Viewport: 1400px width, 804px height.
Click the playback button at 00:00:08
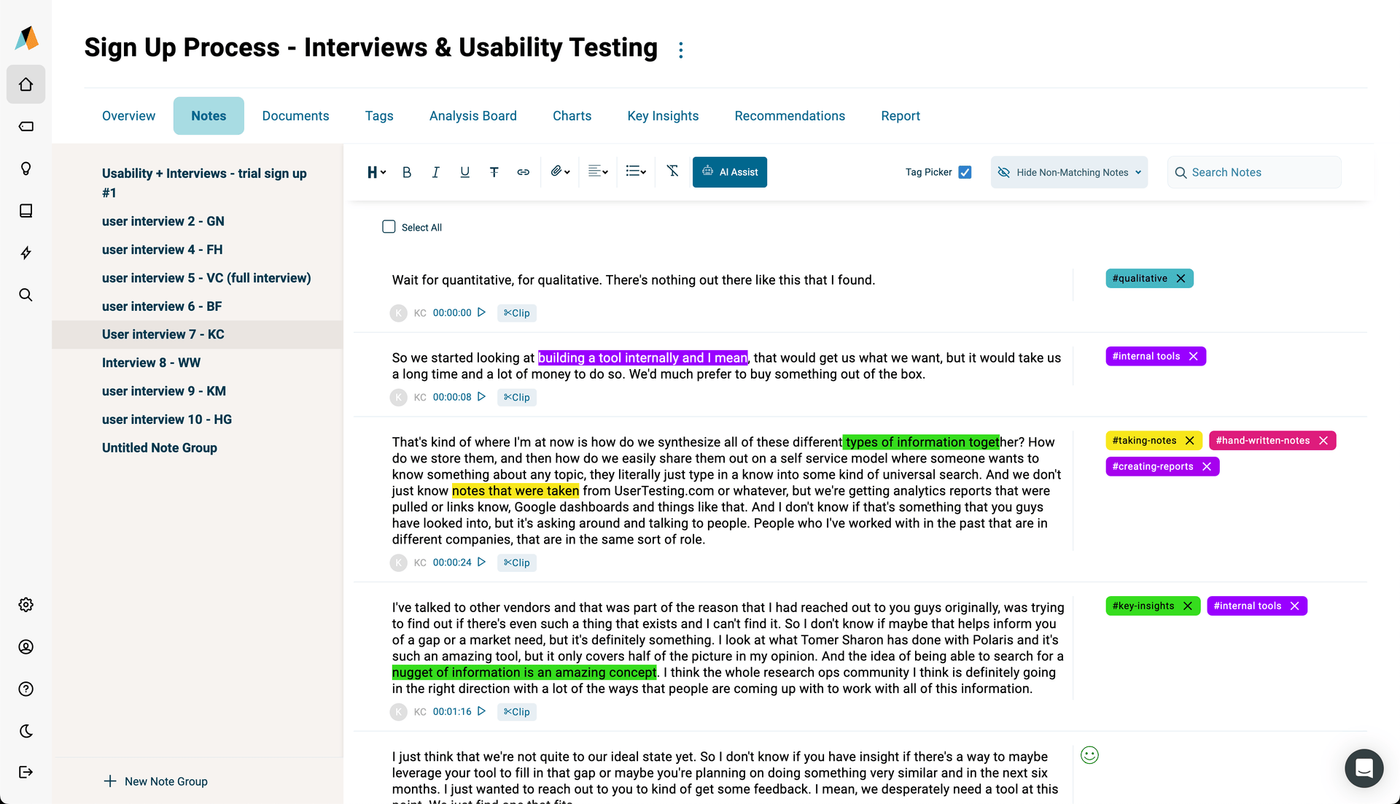coord(482,396)
